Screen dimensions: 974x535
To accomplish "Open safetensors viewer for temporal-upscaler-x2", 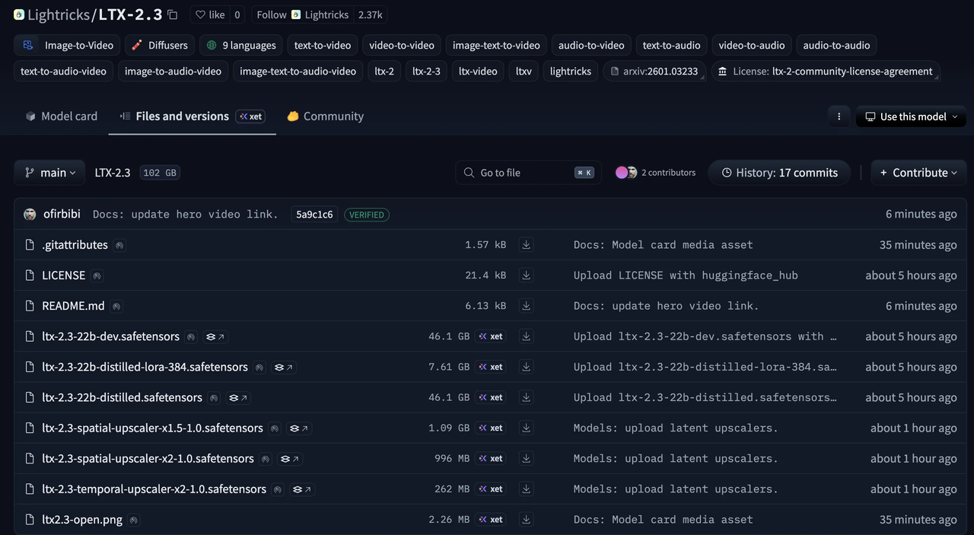I will (302, 489).
